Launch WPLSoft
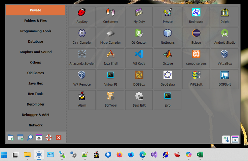The image size is (248, 161). (196, 79)
